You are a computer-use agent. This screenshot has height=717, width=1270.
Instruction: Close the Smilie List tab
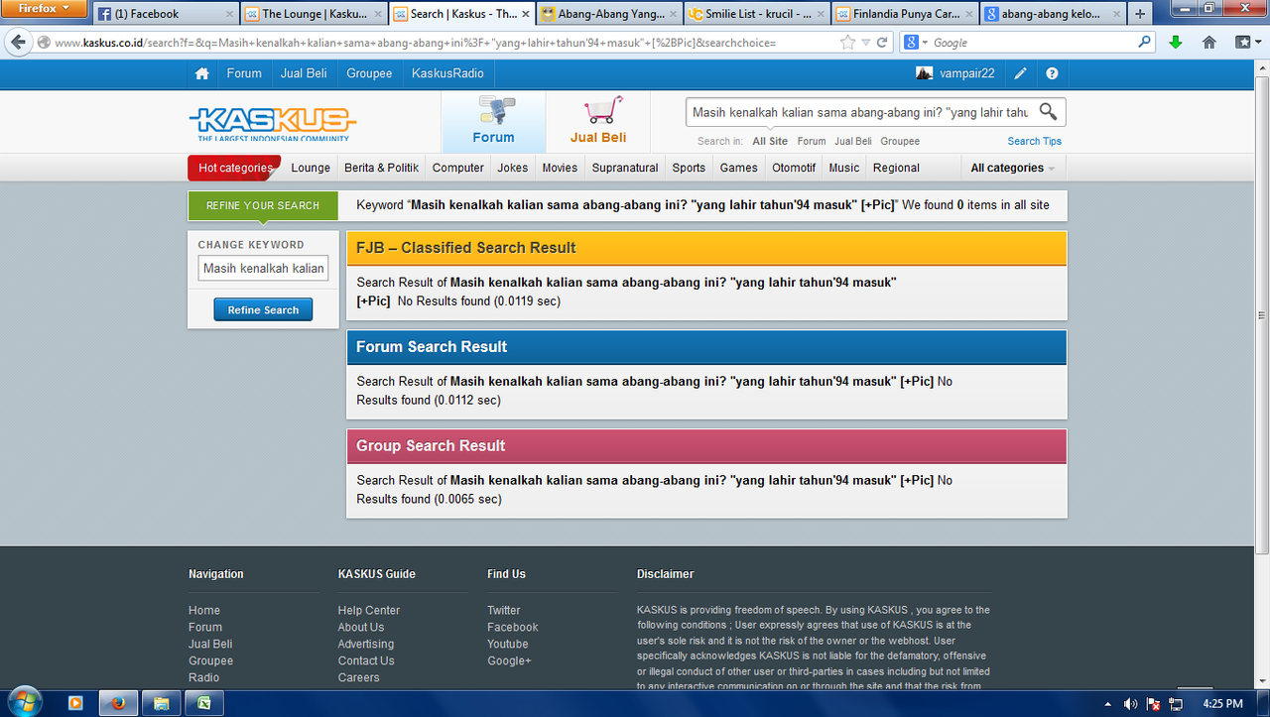coord(821,15)
